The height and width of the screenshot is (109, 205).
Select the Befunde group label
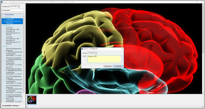pos(7,25)
